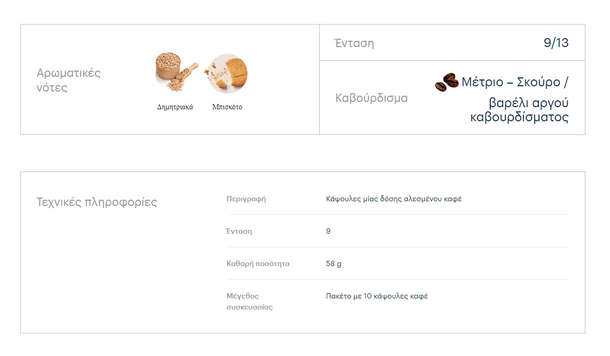Image resolution: width=610 pixels, height=356 pixels.
Task: Click the Καβούρδισμα label
Action: (371, 98)
